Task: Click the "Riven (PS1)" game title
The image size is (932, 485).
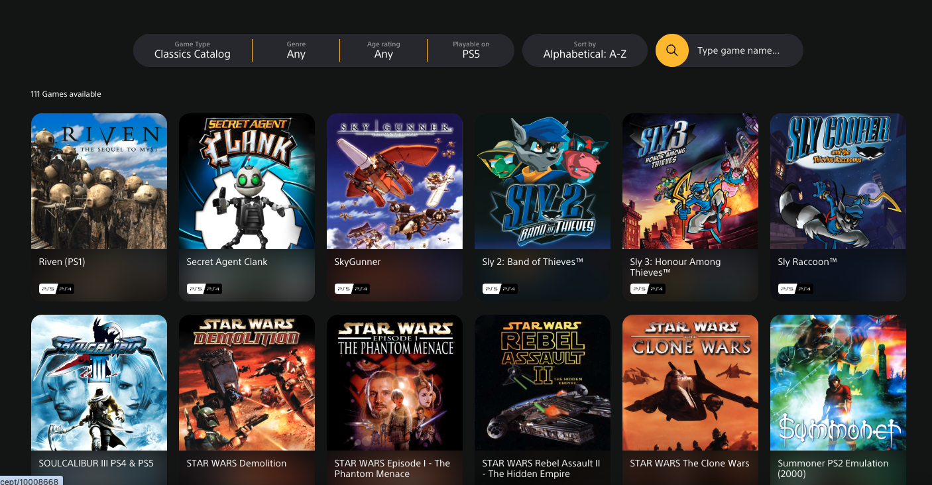Action: [62, 262]
